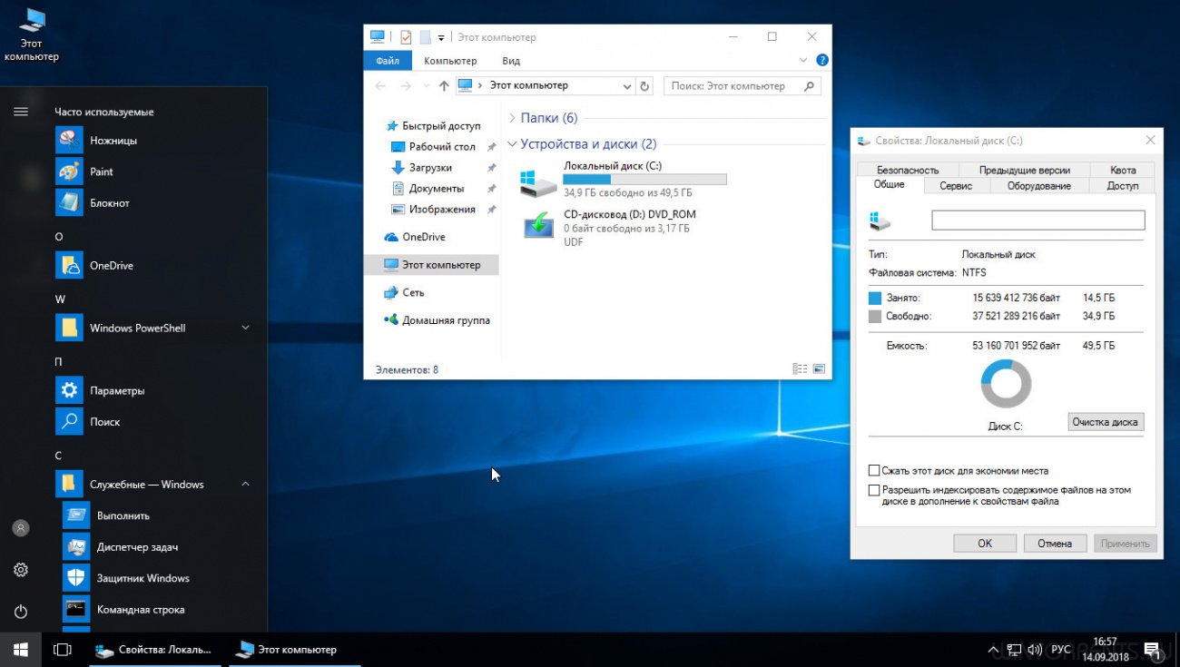Viewport: 1180px width, 667px height.
Task: Refresh the Explorer address bar
Action: click(644, 86)
